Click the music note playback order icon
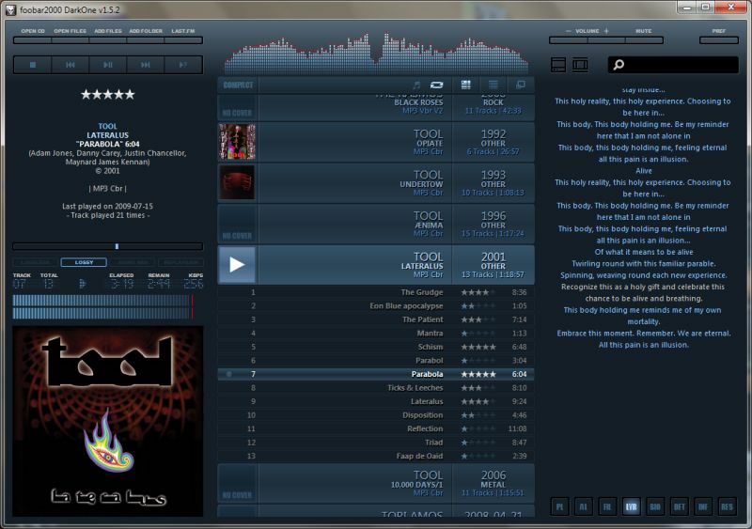Image resolution: width=752 pixels, height=529 pixels. (x=416, y=85)
